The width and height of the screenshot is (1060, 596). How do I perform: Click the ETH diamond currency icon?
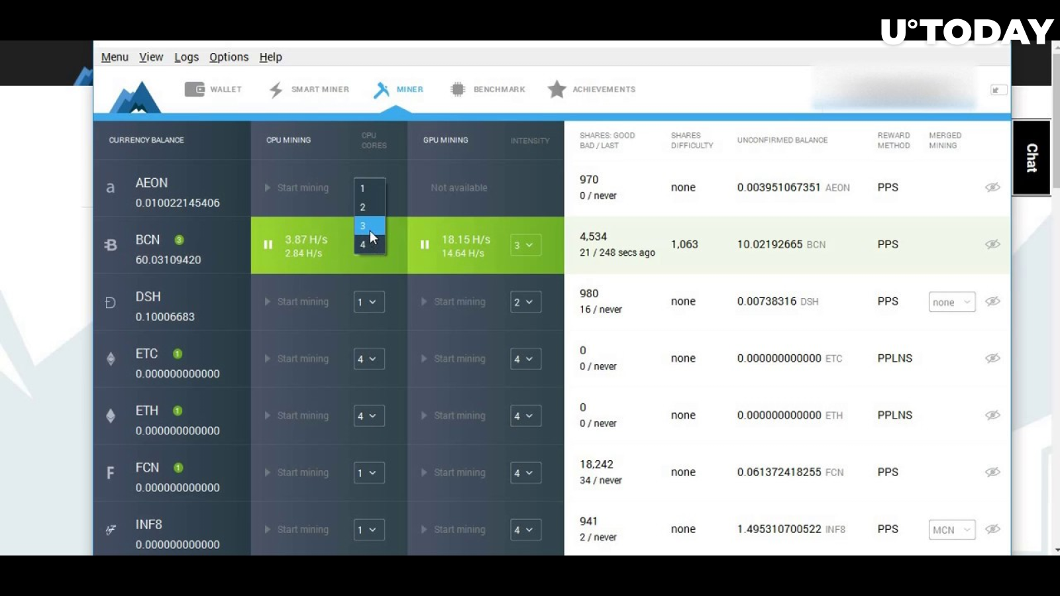[111, 416]
